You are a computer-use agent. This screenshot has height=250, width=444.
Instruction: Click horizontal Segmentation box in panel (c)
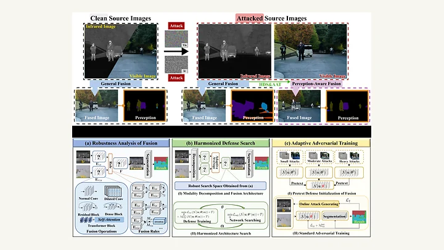[334, 216]
